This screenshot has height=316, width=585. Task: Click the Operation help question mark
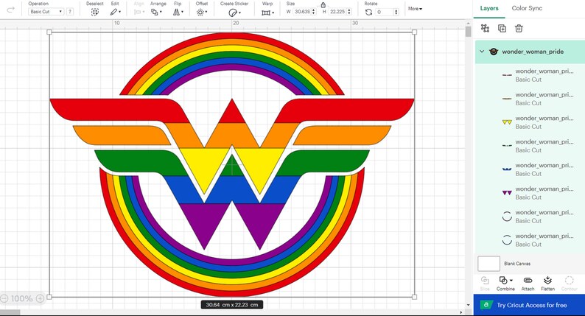coord(70,12)
